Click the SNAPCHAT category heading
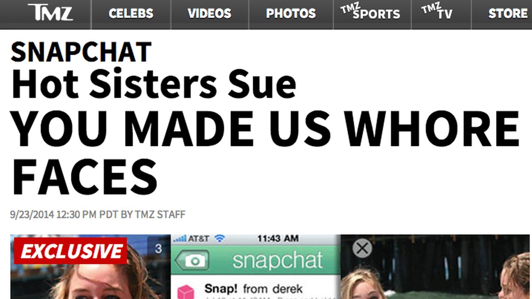The width and height of the screenshot is (532, 299). 81,51
